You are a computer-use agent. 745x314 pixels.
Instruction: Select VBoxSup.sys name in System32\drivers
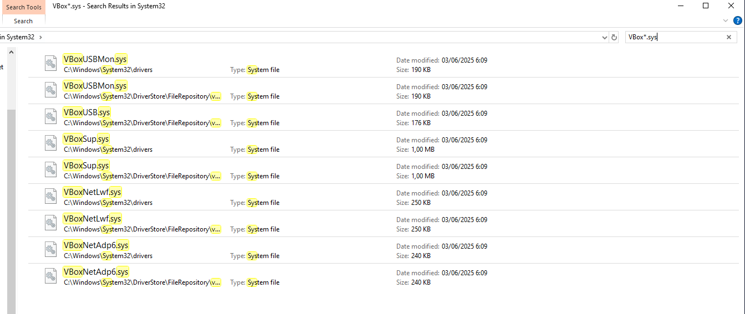coord(86,139)
